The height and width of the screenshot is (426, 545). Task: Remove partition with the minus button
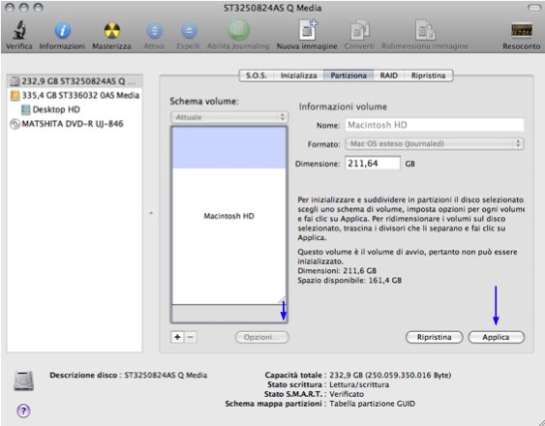tap(191, 337)
